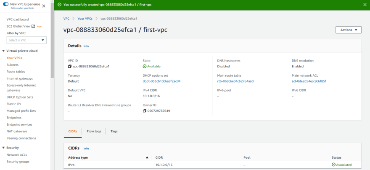Open Network ACLs in the sidebar
The height and width of the screenshot is (170, 370).
[17, 155]
